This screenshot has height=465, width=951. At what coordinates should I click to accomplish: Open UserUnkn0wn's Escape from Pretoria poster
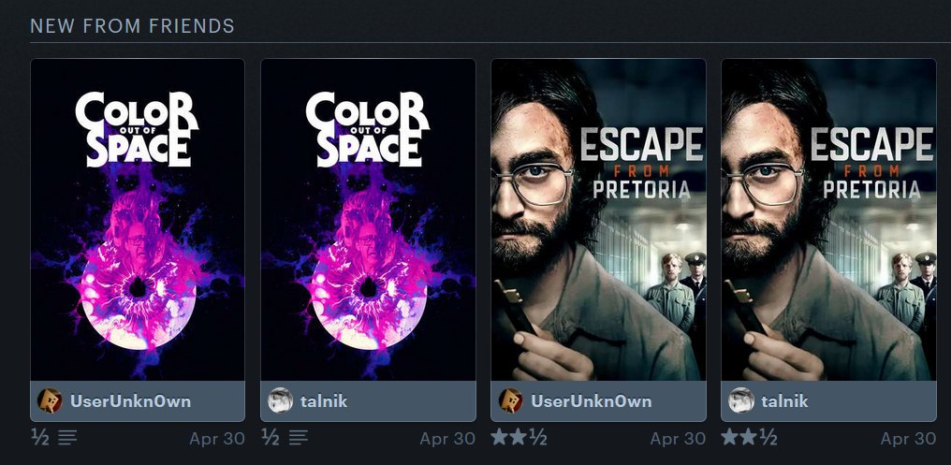coord(599,220)
